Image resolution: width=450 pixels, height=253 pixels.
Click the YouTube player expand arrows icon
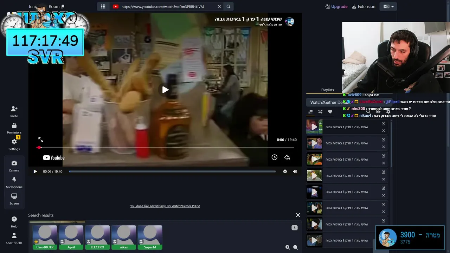[41, 140]
